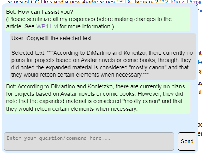This screenshot has width=202, height=155.
Task: Focus the question/command input box
Action: [89, 141]
